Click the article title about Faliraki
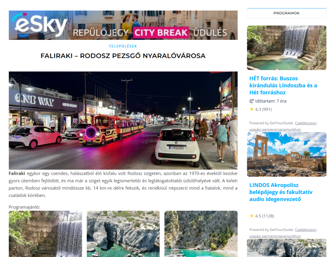The height and width of the screenshot is (257, 332). 123,56
